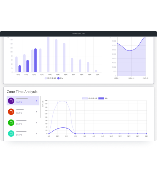The image size is (157, 172).
Task: Click the 전시구역 label in the teal row
Action: click(19, 135)
